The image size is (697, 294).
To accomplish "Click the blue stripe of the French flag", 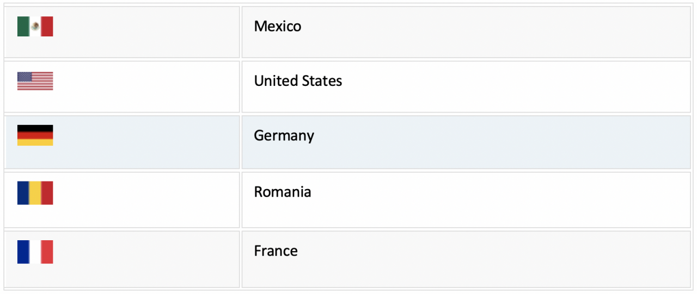I will click(x=23, y=252).
